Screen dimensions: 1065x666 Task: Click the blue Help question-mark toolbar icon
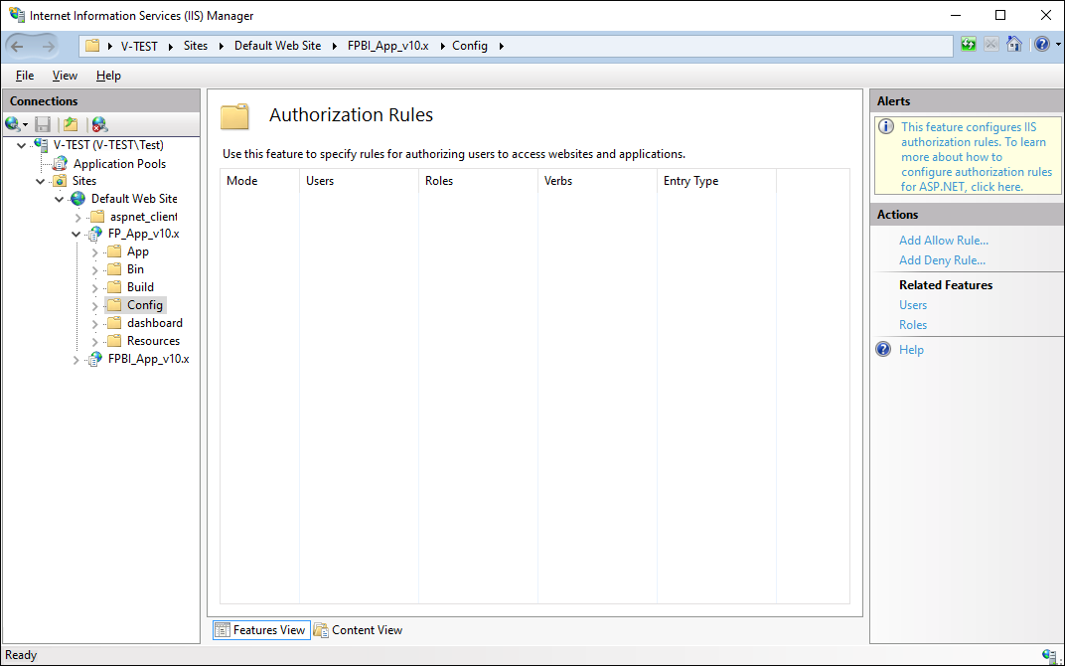pos(1039,45)
